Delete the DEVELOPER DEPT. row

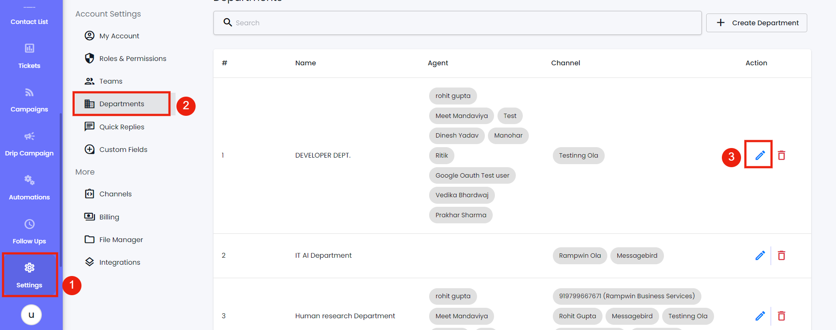[x=782, y=155]
